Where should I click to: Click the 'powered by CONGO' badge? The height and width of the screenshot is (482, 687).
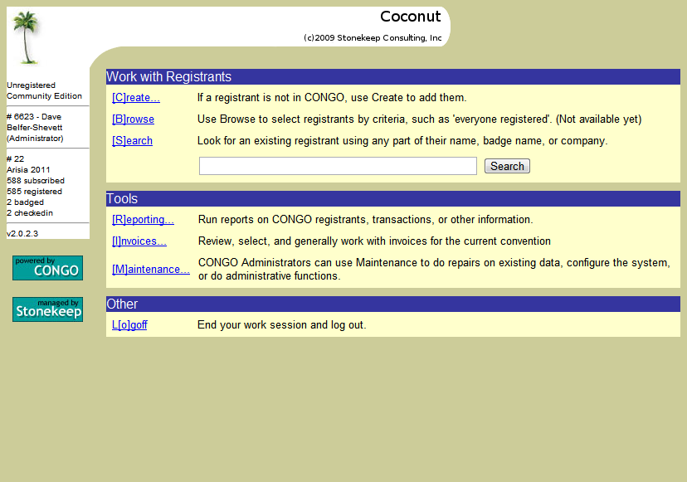coord(47,268)
